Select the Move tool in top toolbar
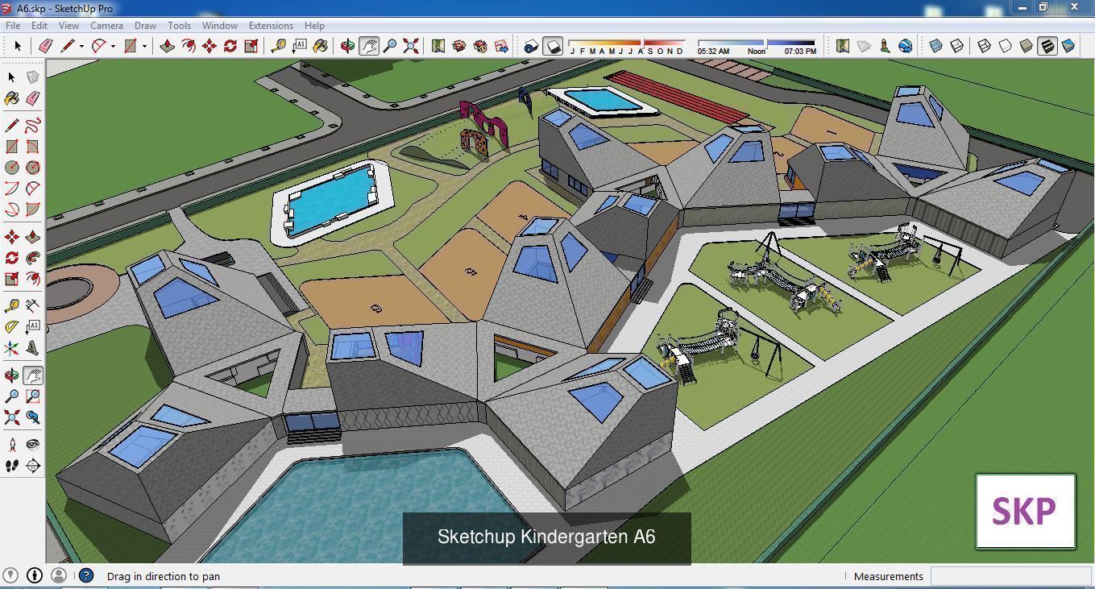 coord(209,46)
